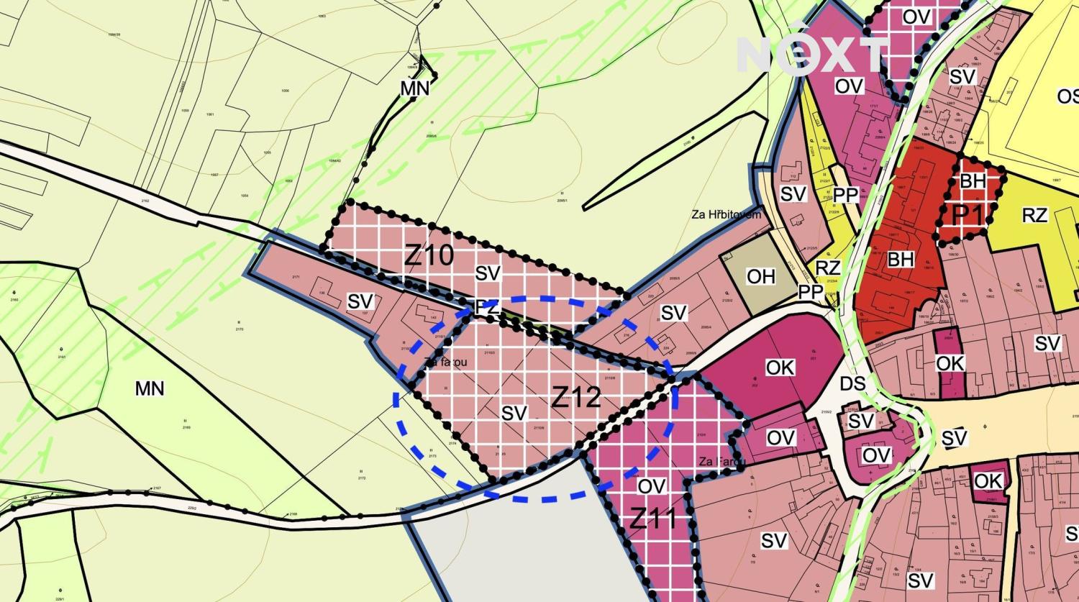Click the BH label above P1
This screenshot has width=1079, height=602.
coord(973,181)
